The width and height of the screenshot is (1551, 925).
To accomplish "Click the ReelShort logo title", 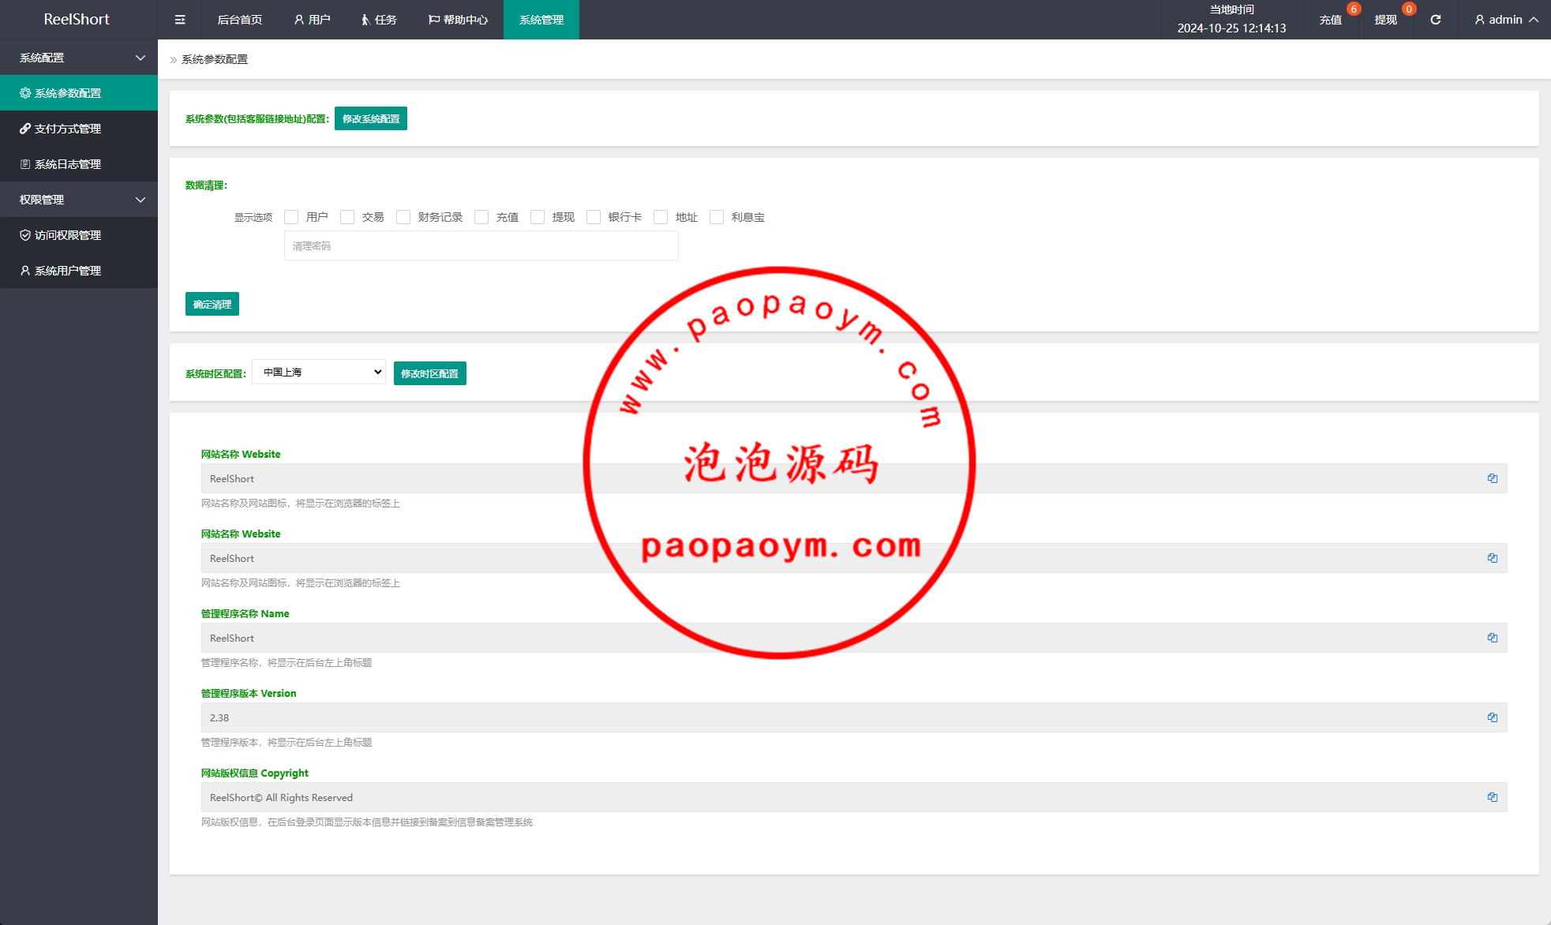I will pos(77,19).
